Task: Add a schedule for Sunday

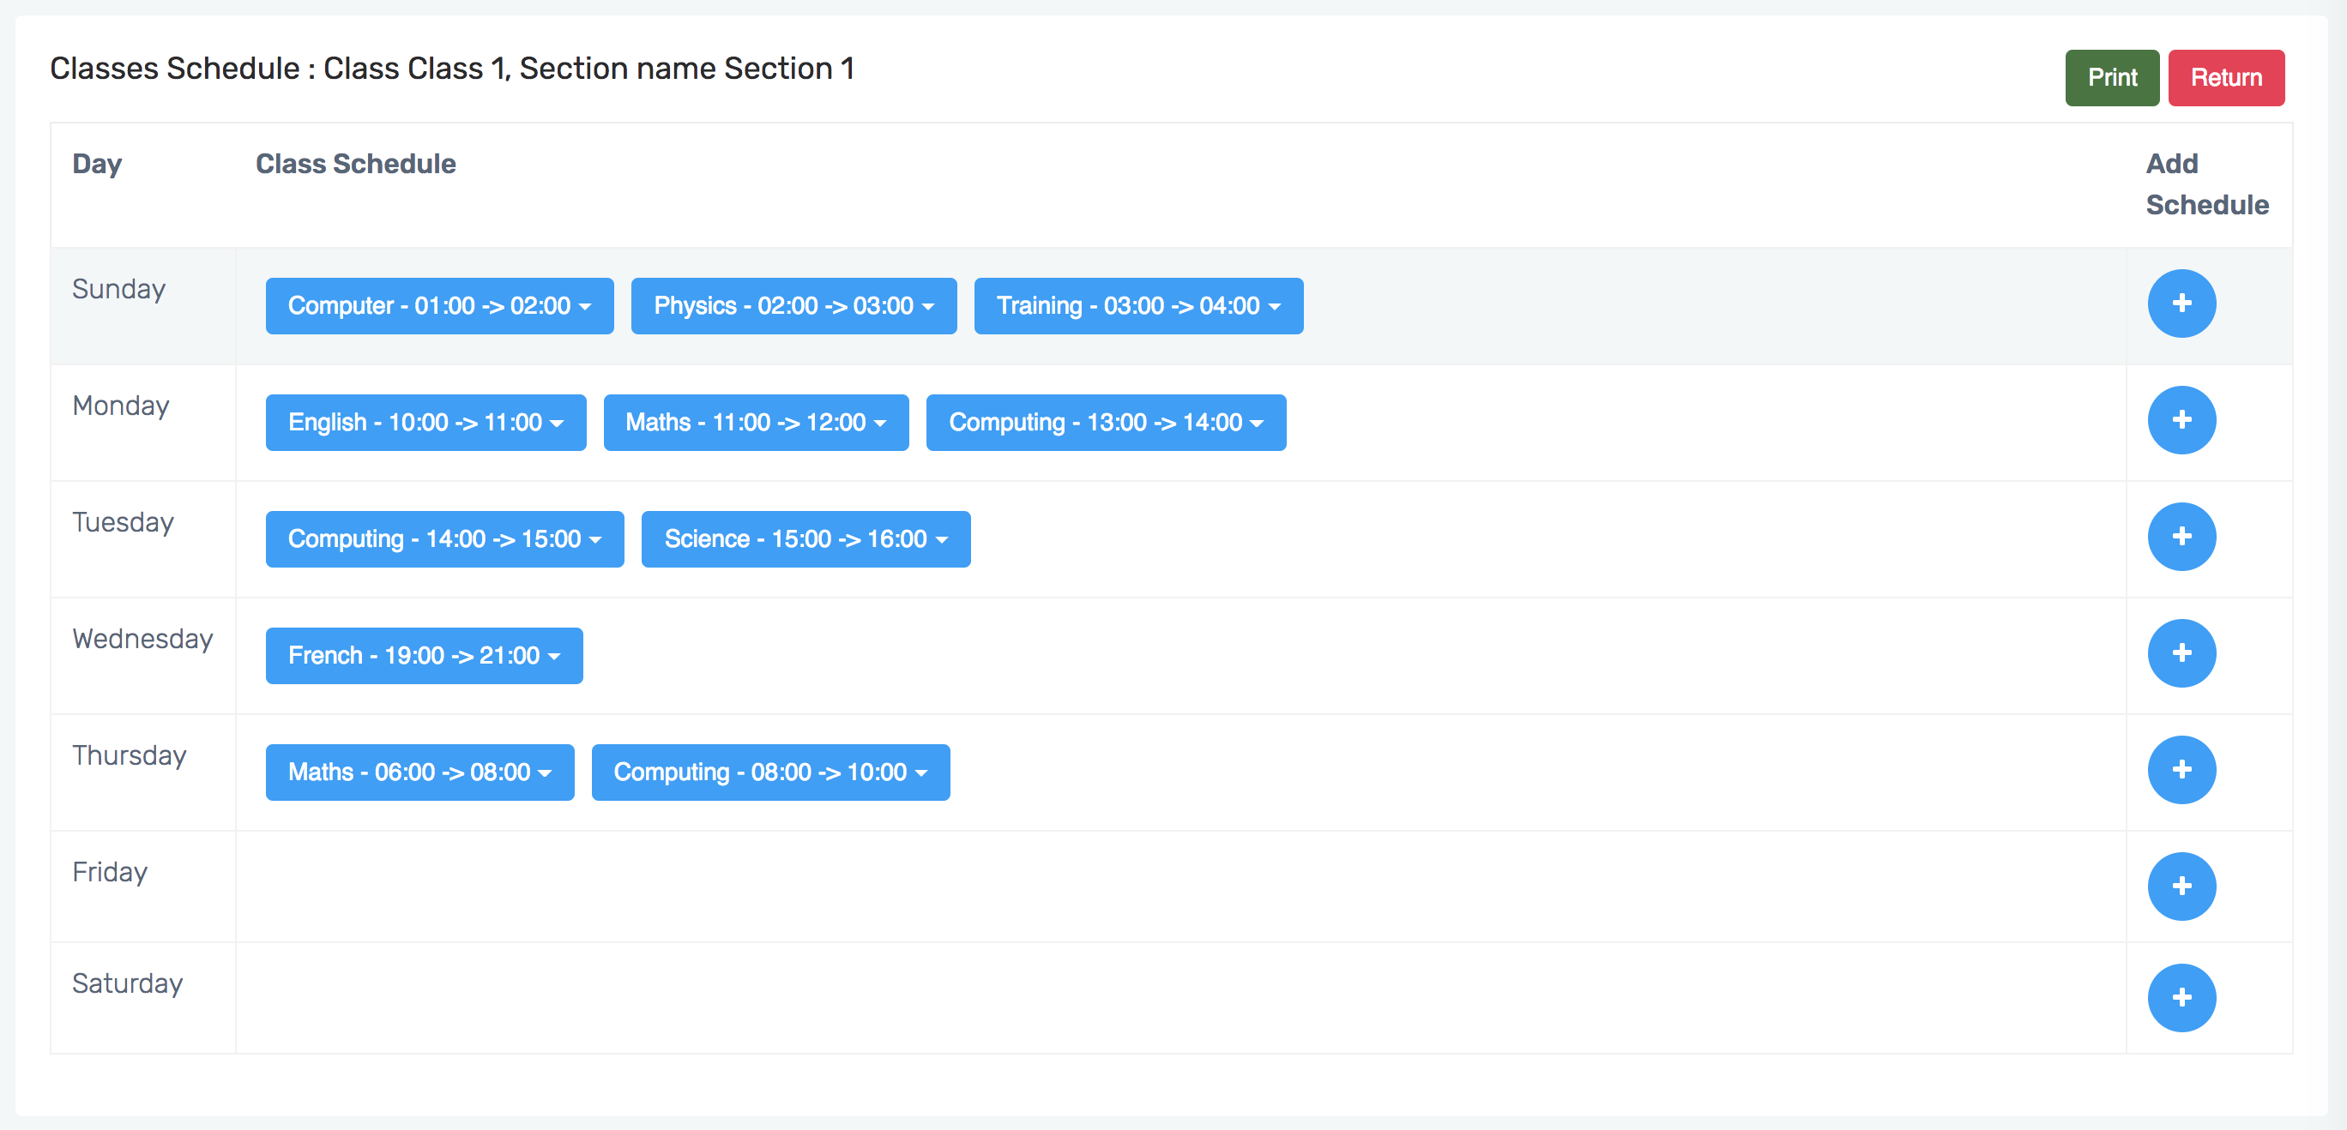Action: click(x=2181, y=304)
